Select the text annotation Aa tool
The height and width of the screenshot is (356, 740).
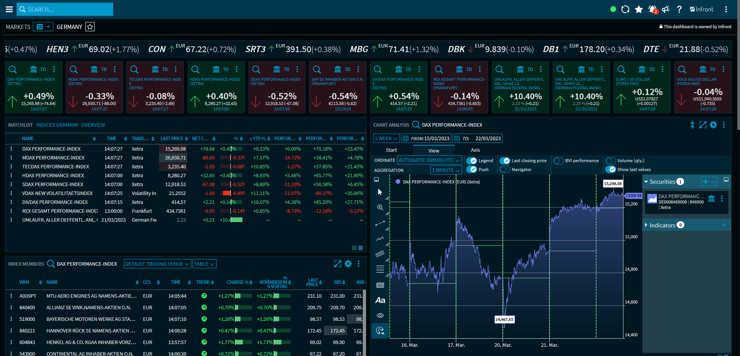point(380,300)
